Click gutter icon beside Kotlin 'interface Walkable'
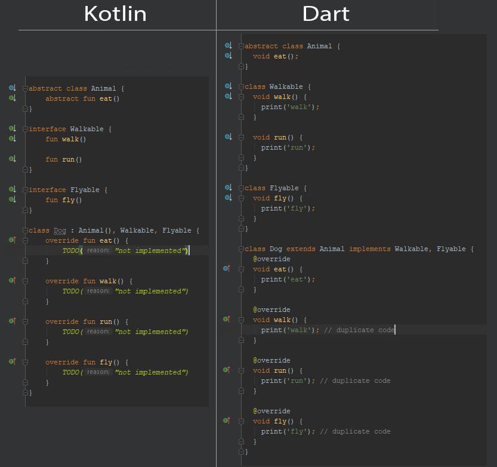This screenshot has height=467, width=497. [x=13, y=128]
